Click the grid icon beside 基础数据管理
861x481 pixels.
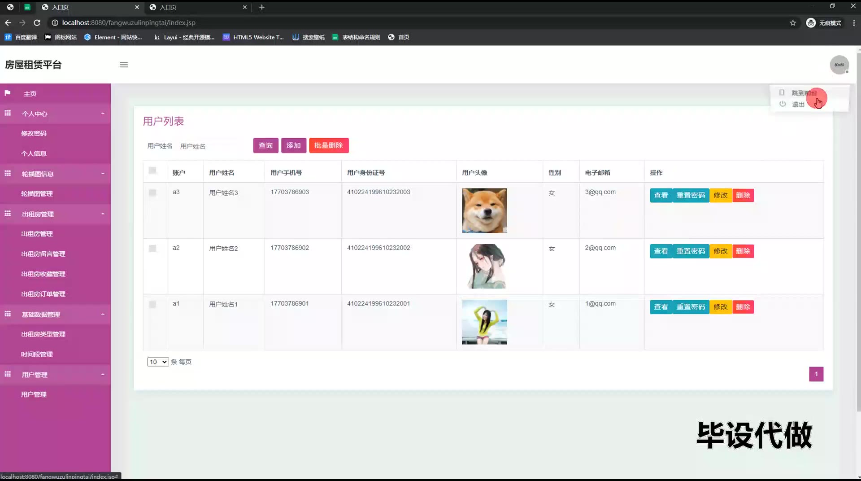pos(8,314)
